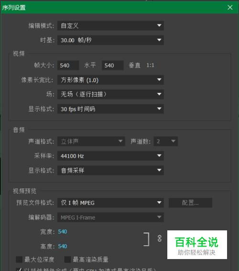Click the vertical frame size field 540

coord(113,65)
